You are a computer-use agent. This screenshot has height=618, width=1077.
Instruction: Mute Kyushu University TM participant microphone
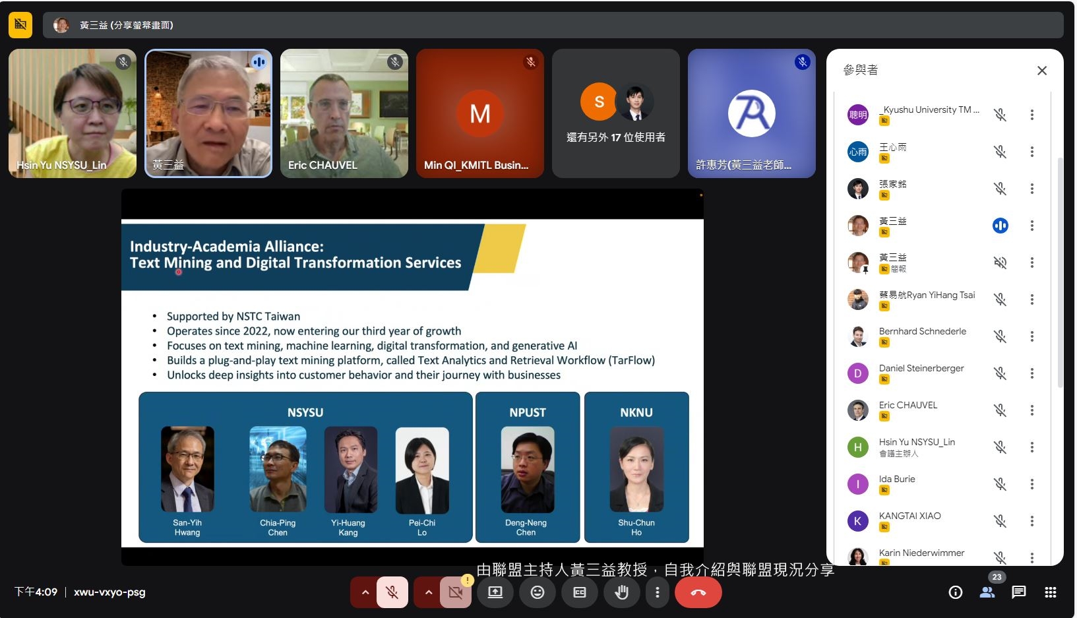pyautogui.click(x=1000, y=115)
